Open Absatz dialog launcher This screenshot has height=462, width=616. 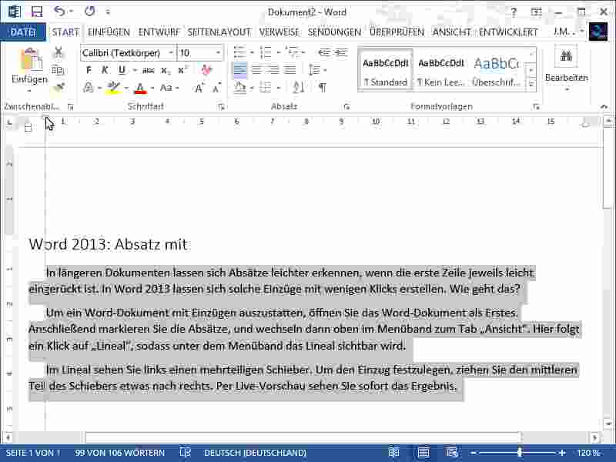click(x=346, y=107)
